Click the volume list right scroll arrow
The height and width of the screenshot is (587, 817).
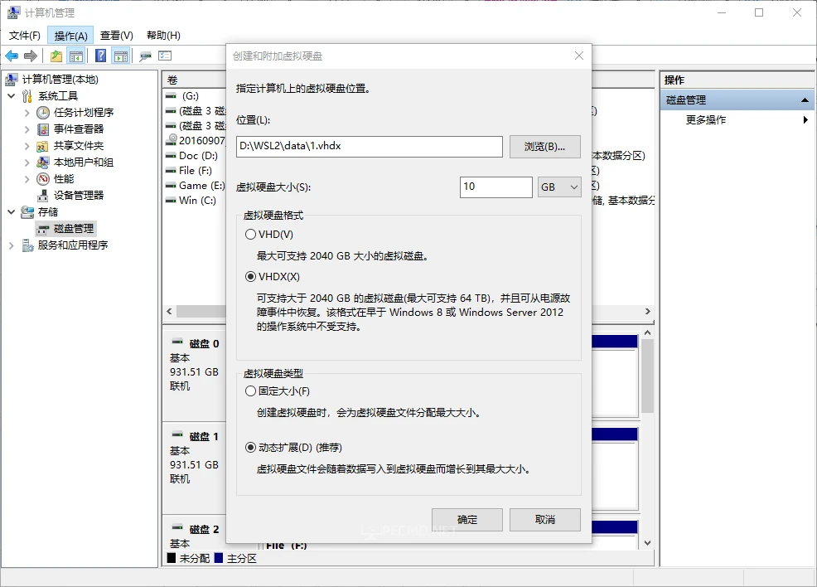(648, 311)
